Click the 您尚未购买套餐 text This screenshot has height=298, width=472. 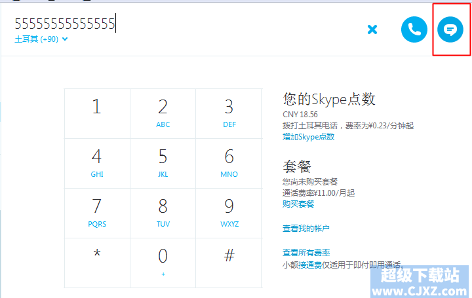[x=310, y=181]
